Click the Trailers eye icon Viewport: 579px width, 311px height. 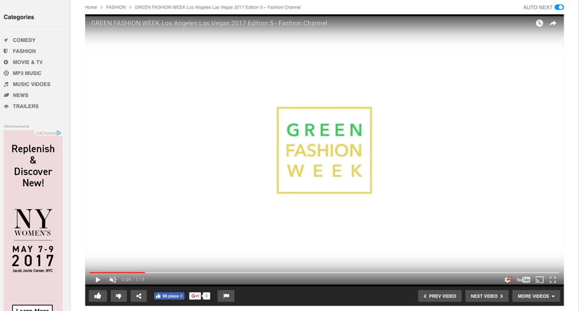coord(6,106)
